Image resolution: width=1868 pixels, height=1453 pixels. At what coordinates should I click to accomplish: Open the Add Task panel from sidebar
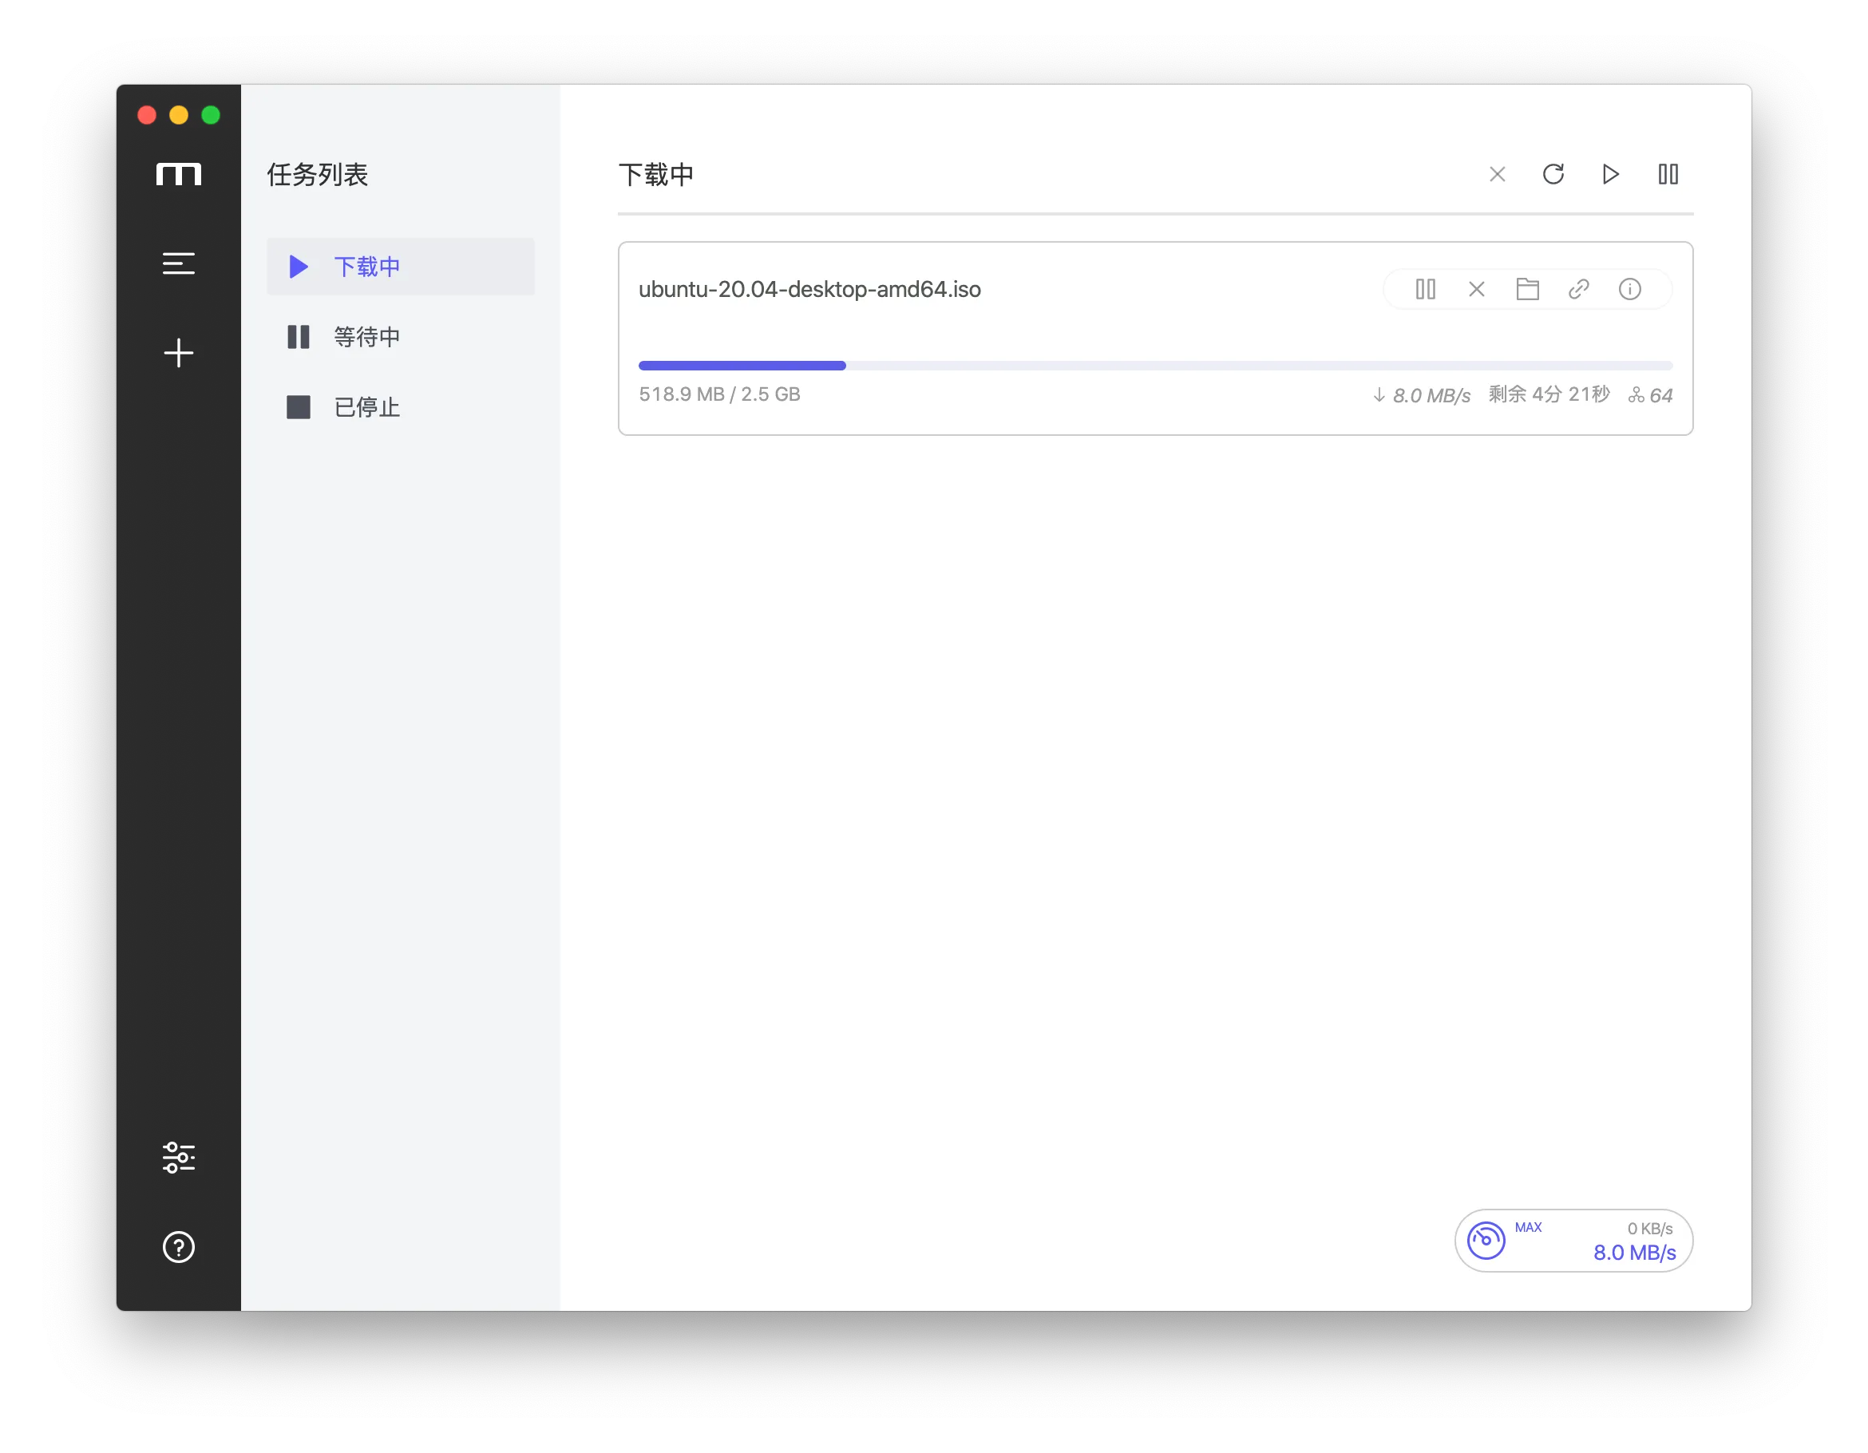click(x=179, y=353)
